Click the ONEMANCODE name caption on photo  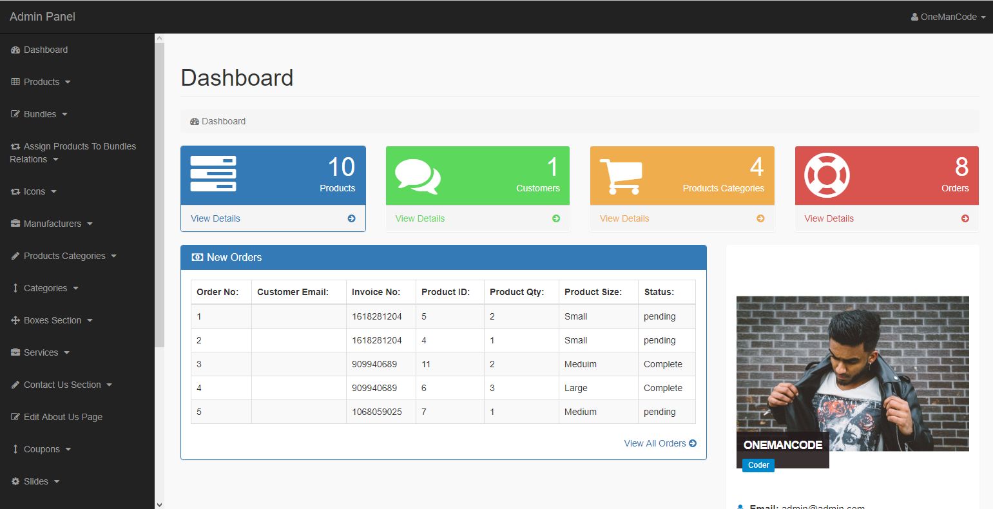coord(783,445)
